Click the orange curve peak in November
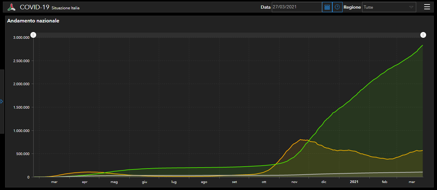Viewport: 437px width, 190px height. point(301,139)
